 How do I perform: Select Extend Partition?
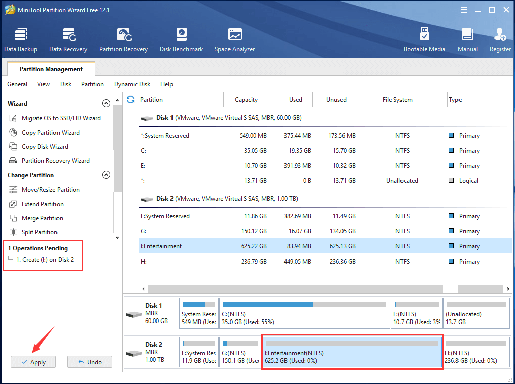(36, 204)
